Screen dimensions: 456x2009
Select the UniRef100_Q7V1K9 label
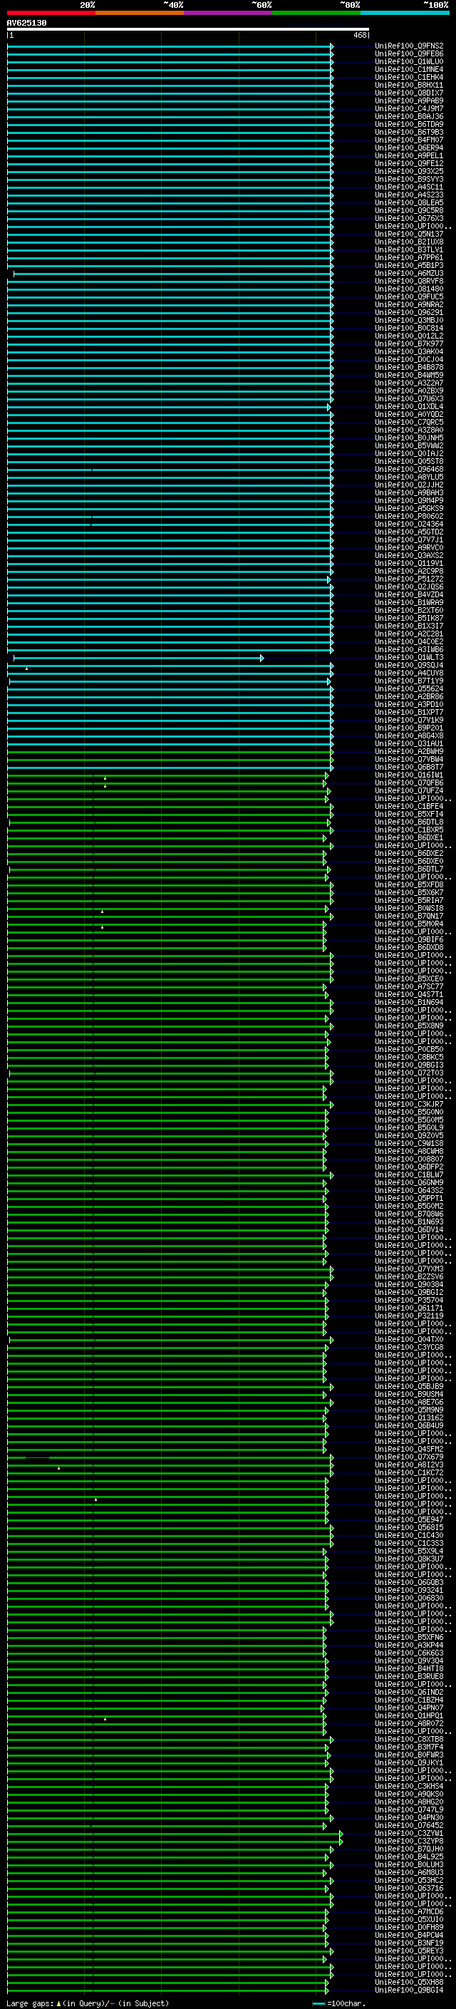pyautogui.click(x=409, y=720)
